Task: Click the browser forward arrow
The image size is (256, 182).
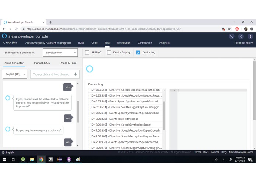Action: click(x=10, y=29)
